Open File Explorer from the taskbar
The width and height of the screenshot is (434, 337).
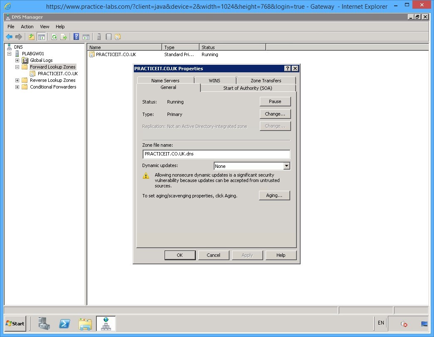pos(85,324)
